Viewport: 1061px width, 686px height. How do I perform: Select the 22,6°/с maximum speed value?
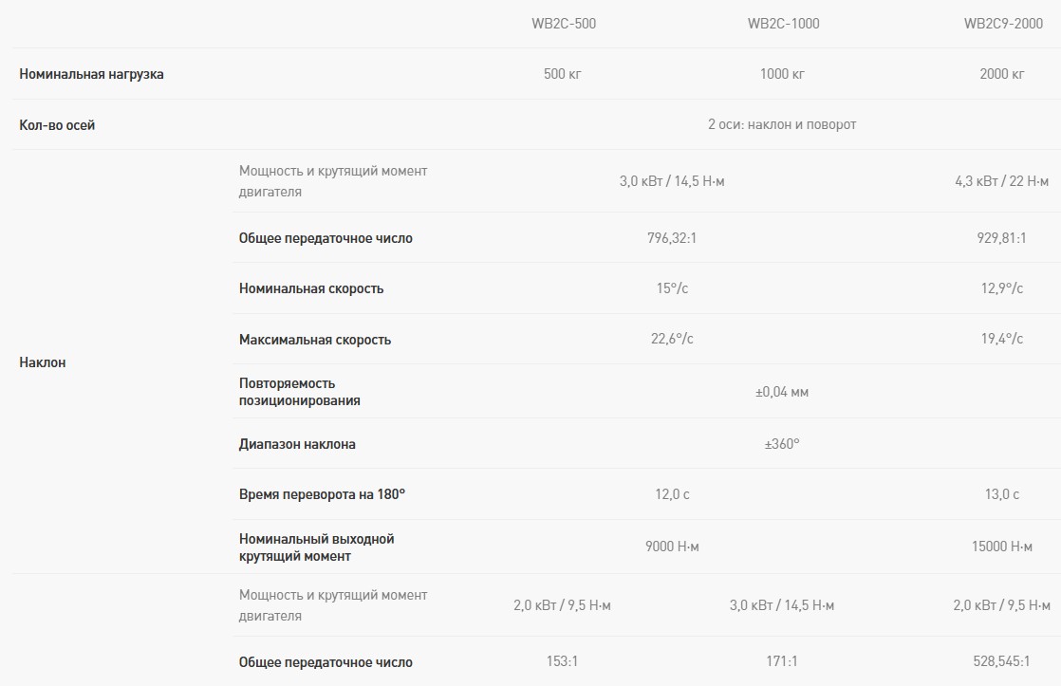point(672,339)
